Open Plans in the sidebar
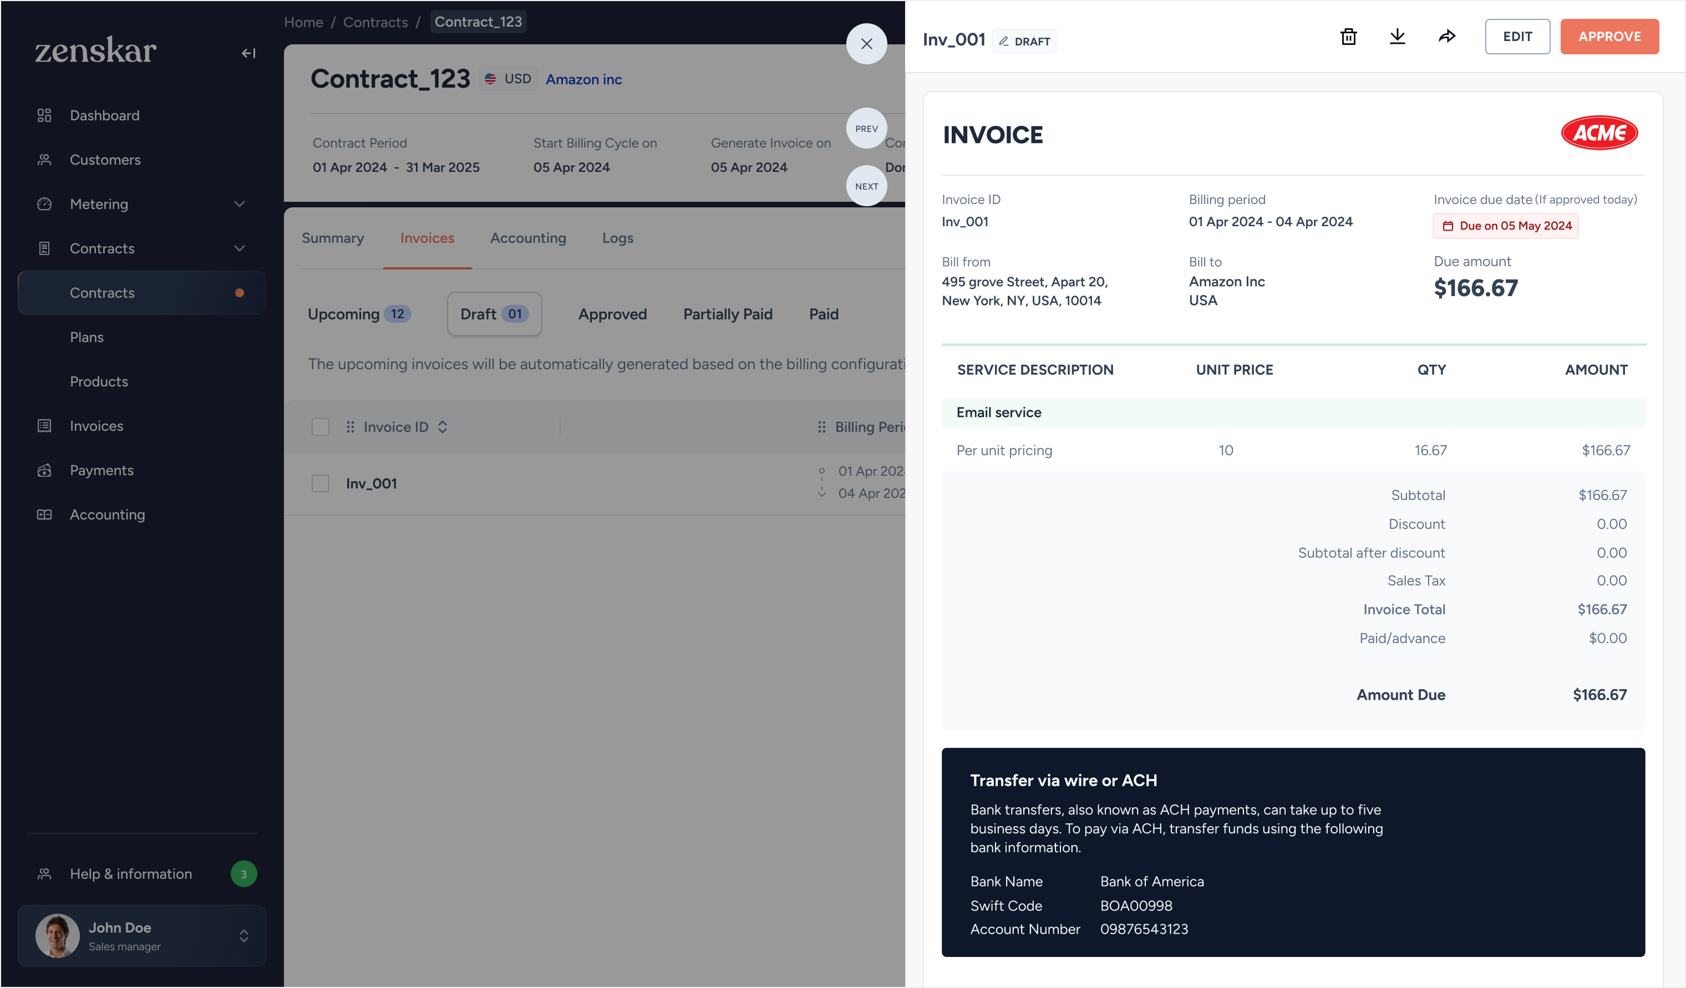 (x=87, y=337)
